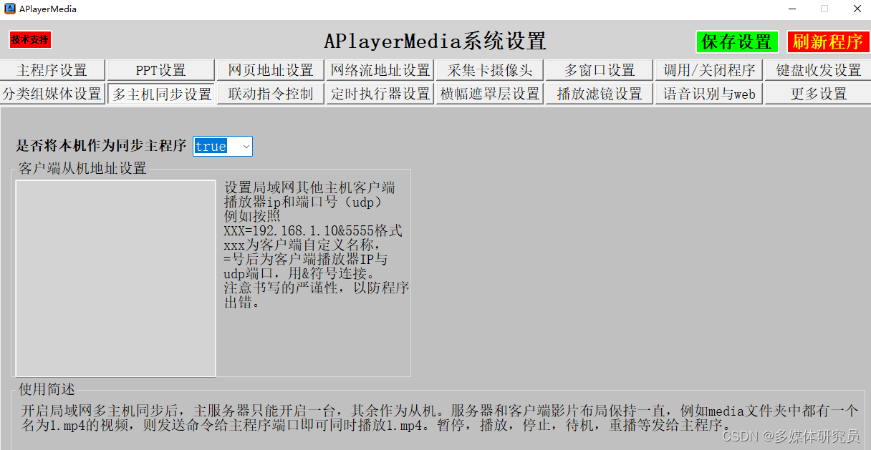This screenshot has width=871, height=450.
Task: Open the red 技术支持 support button
Action: coord(30,40)
